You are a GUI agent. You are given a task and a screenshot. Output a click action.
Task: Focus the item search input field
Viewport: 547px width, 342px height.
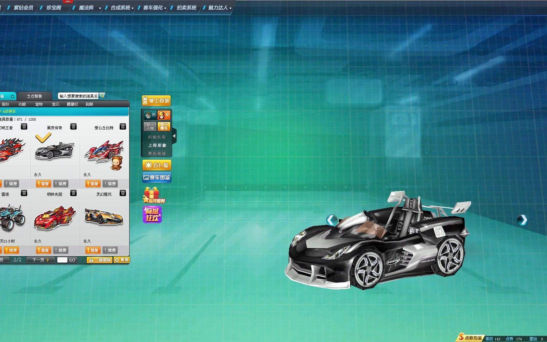pyautogui.click(x=79, y=96)
